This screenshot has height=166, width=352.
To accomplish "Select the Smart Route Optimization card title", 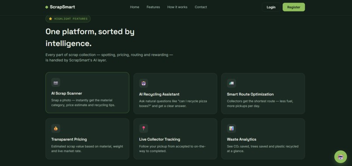I will pyautogui.click(x=250, y=94).
